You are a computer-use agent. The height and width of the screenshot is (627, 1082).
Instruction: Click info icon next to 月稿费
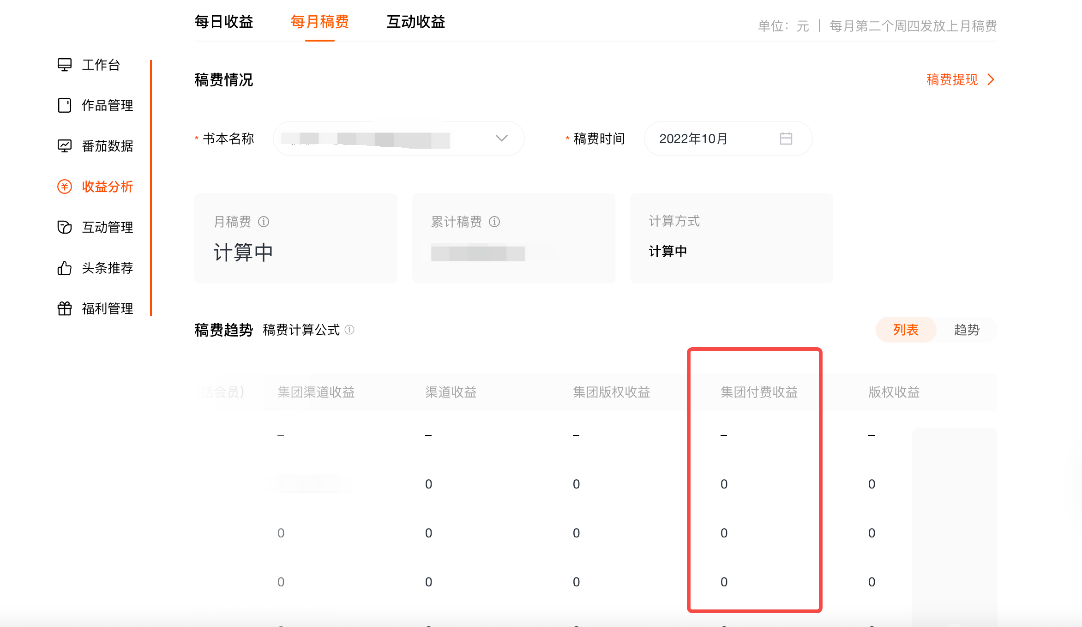pyautogui.click(x=264, y=222)
